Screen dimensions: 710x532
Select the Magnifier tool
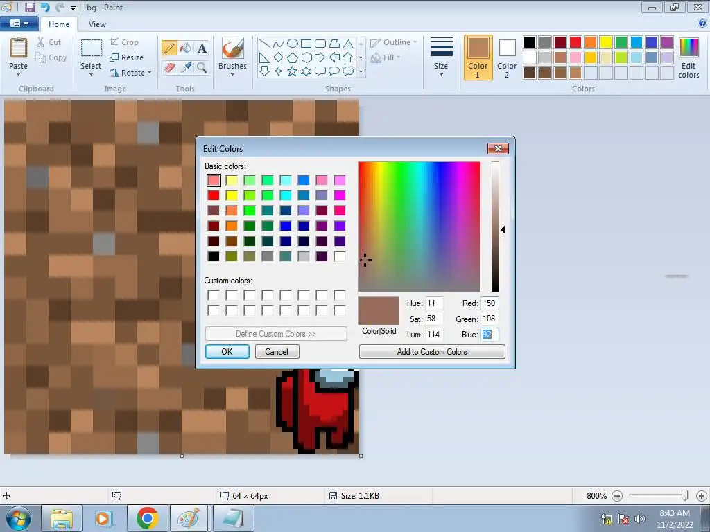pos(202,68)
